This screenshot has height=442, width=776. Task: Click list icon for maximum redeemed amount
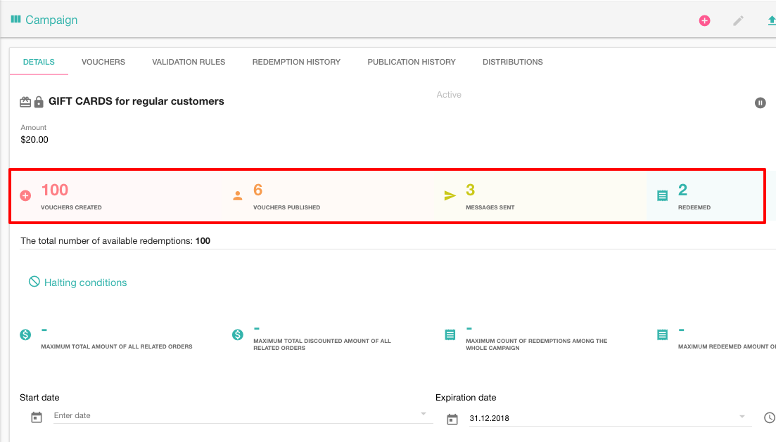click(662, 334)
